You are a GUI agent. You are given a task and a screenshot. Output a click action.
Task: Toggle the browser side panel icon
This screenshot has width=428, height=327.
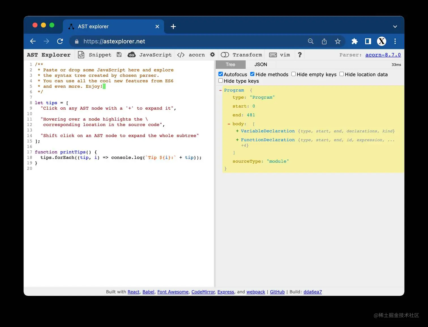(x=368, y=41)
